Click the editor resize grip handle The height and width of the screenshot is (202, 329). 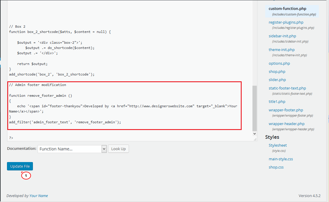click(x=255, y=139)
